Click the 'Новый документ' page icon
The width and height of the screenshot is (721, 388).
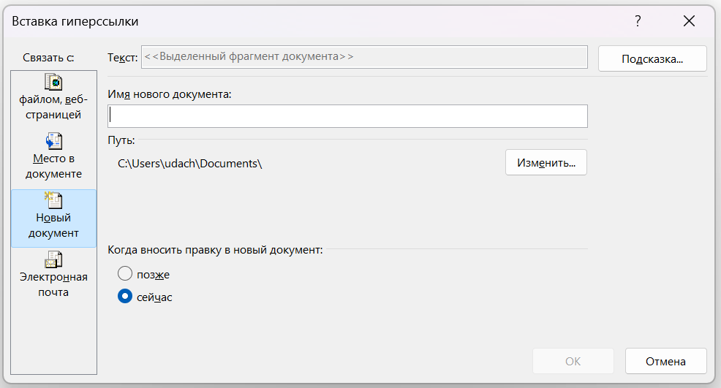(53, 199)
